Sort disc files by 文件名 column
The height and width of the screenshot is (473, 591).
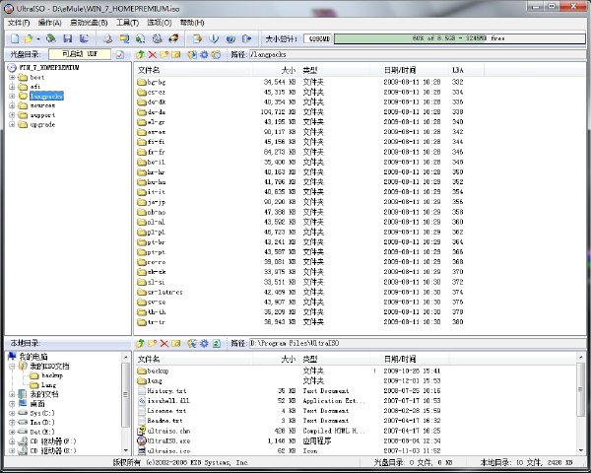(x=193, y=70)
